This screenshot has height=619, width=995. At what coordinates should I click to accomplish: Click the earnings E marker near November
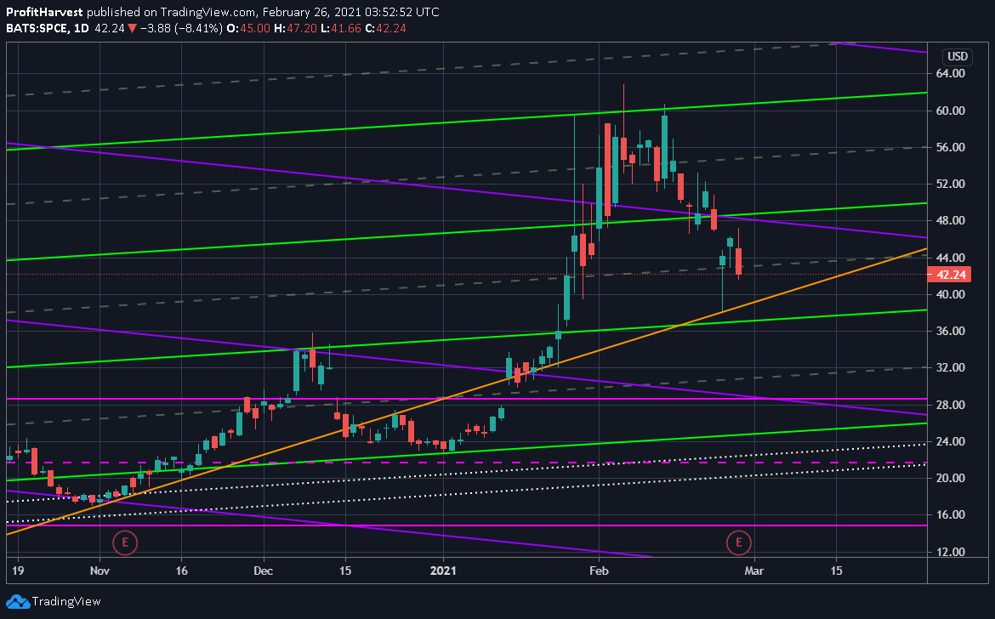pos(125,542)
